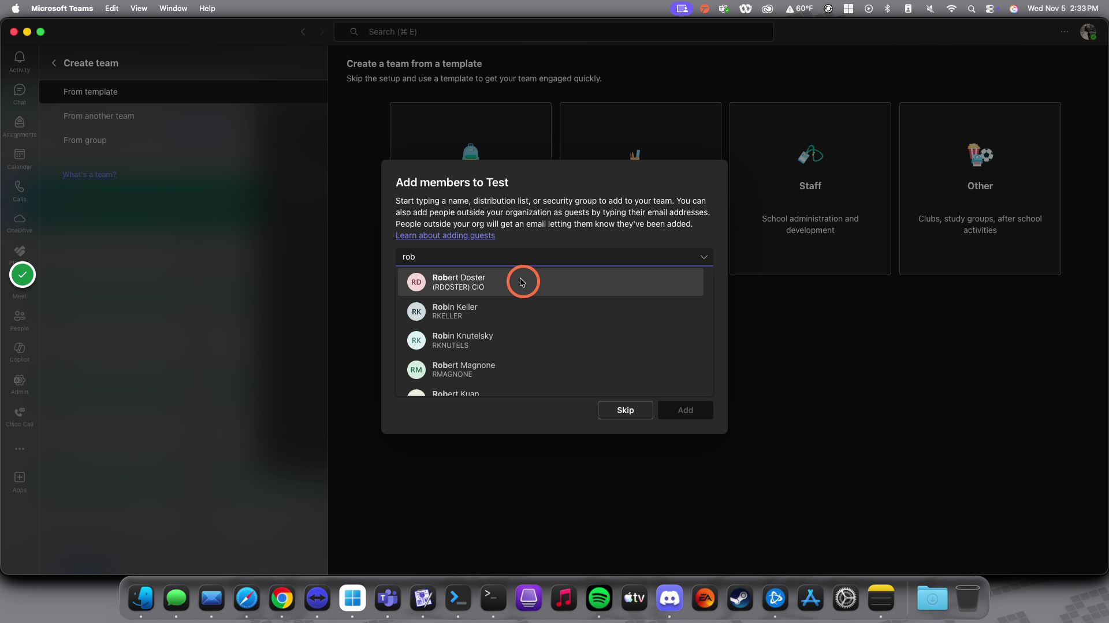The height and width of the screenshot is (623, 1109).
Task: Select Robert Doster from suggestions
Action: pos(550,282)
